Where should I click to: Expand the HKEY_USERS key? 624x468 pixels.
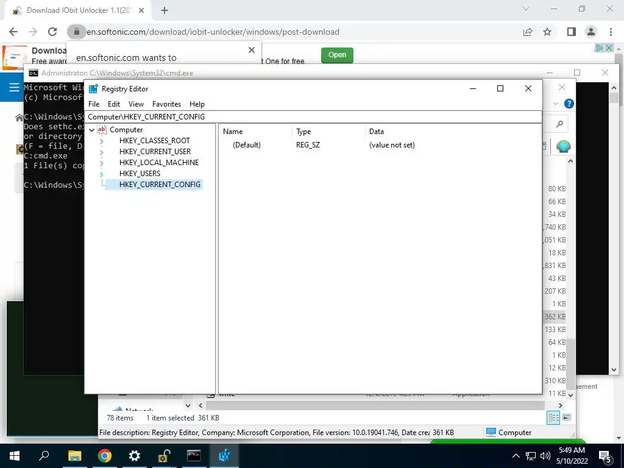point(102,174)
